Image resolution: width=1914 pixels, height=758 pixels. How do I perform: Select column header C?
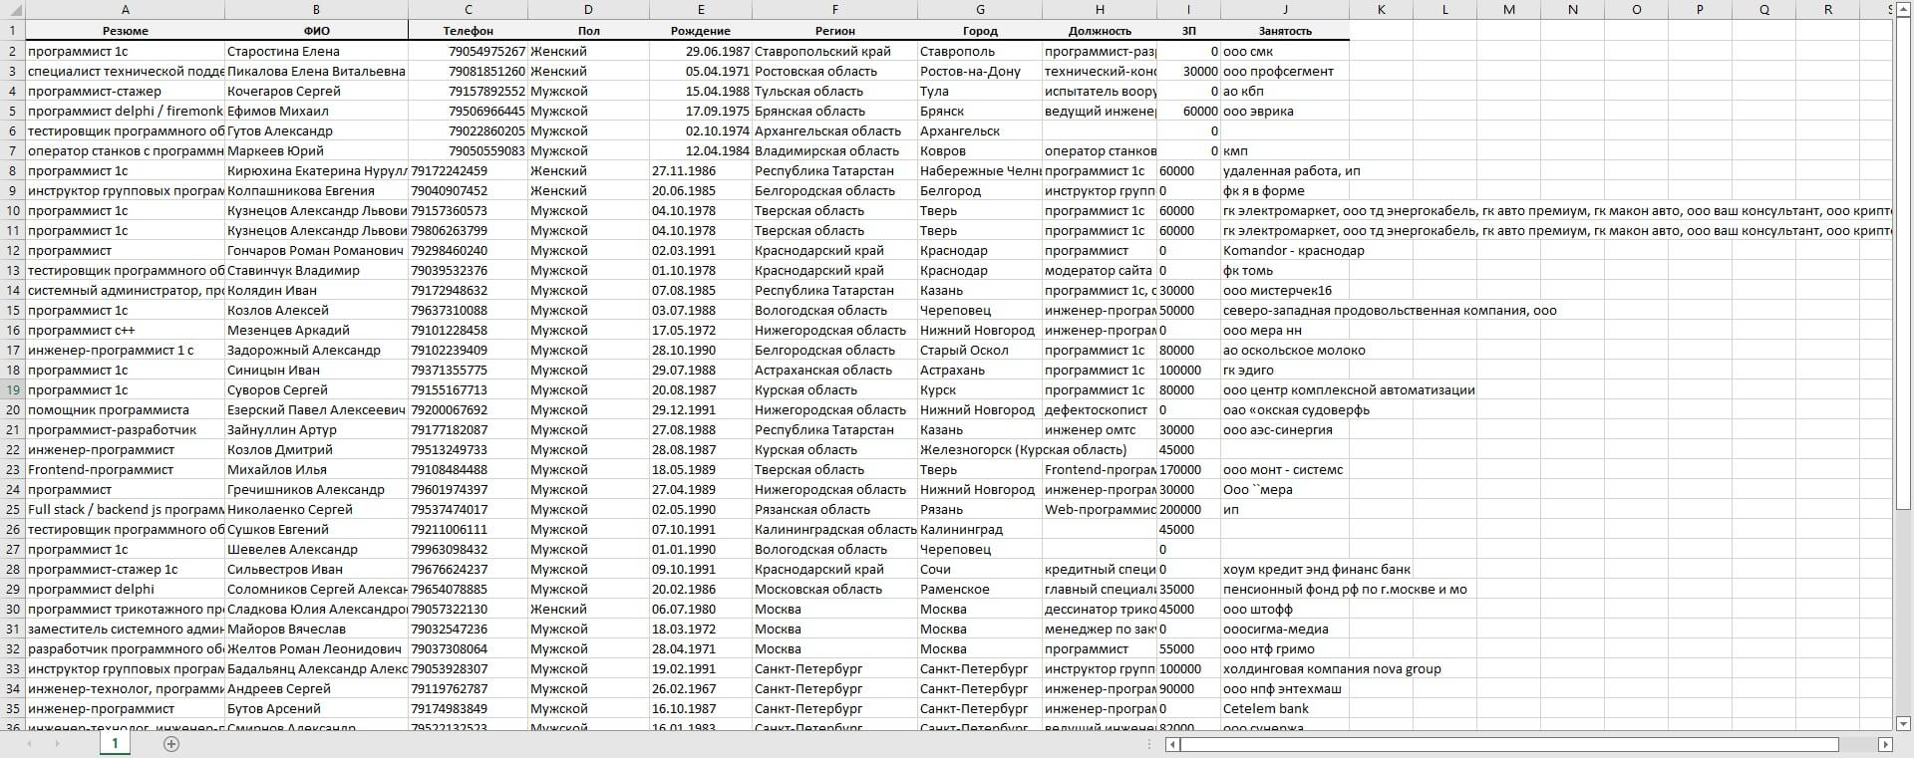click(x=469, y=10)
